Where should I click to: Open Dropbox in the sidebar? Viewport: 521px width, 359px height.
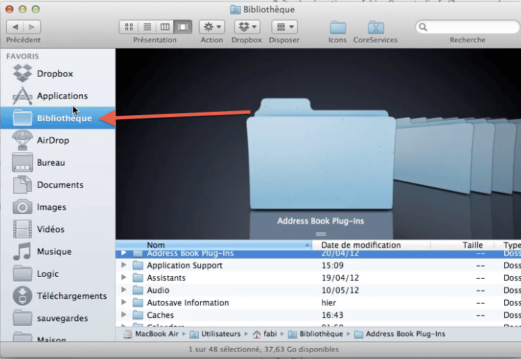click(x=58, y=73)
